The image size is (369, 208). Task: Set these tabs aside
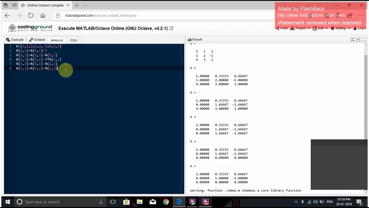[x=14, y=5]
